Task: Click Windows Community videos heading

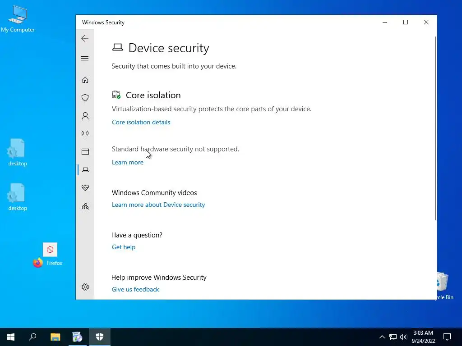Action: [154, 193]
